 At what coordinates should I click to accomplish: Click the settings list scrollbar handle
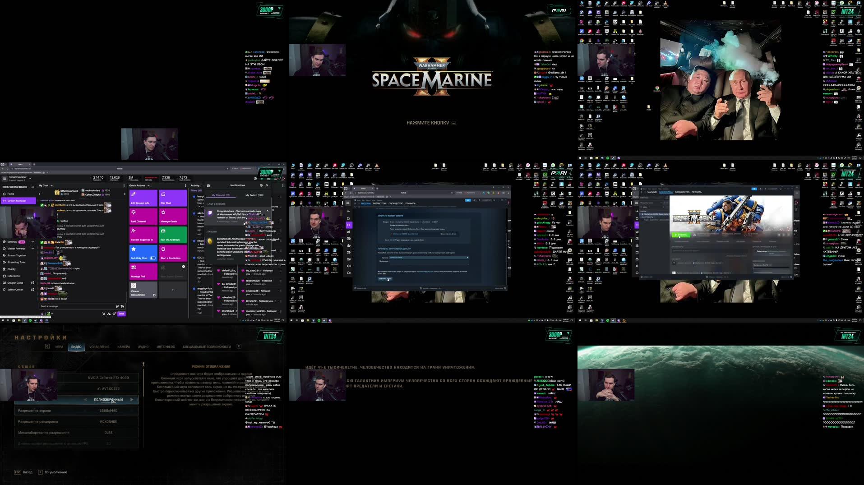143,364
